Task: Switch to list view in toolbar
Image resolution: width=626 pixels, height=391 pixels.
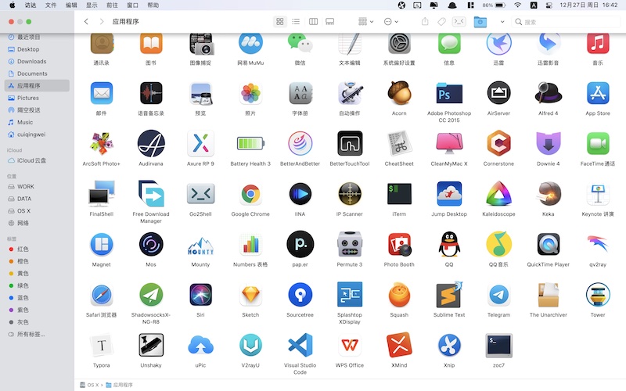Action: point(296,22)
